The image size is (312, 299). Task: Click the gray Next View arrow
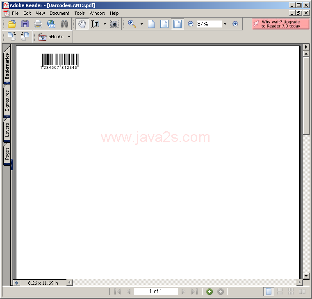(221, 292)
